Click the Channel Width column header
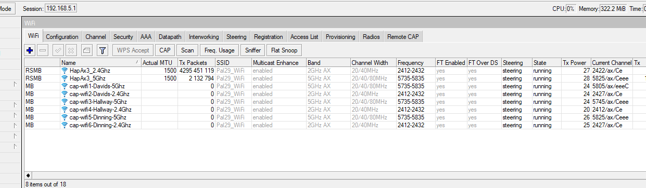 point(373,63)
